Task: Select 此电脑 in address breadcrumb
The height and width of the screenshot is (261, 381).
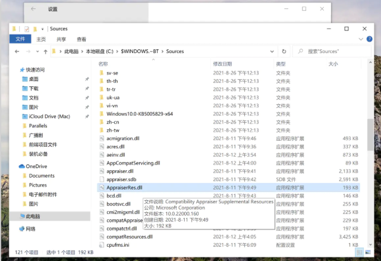Action: [x=71, y=51]
